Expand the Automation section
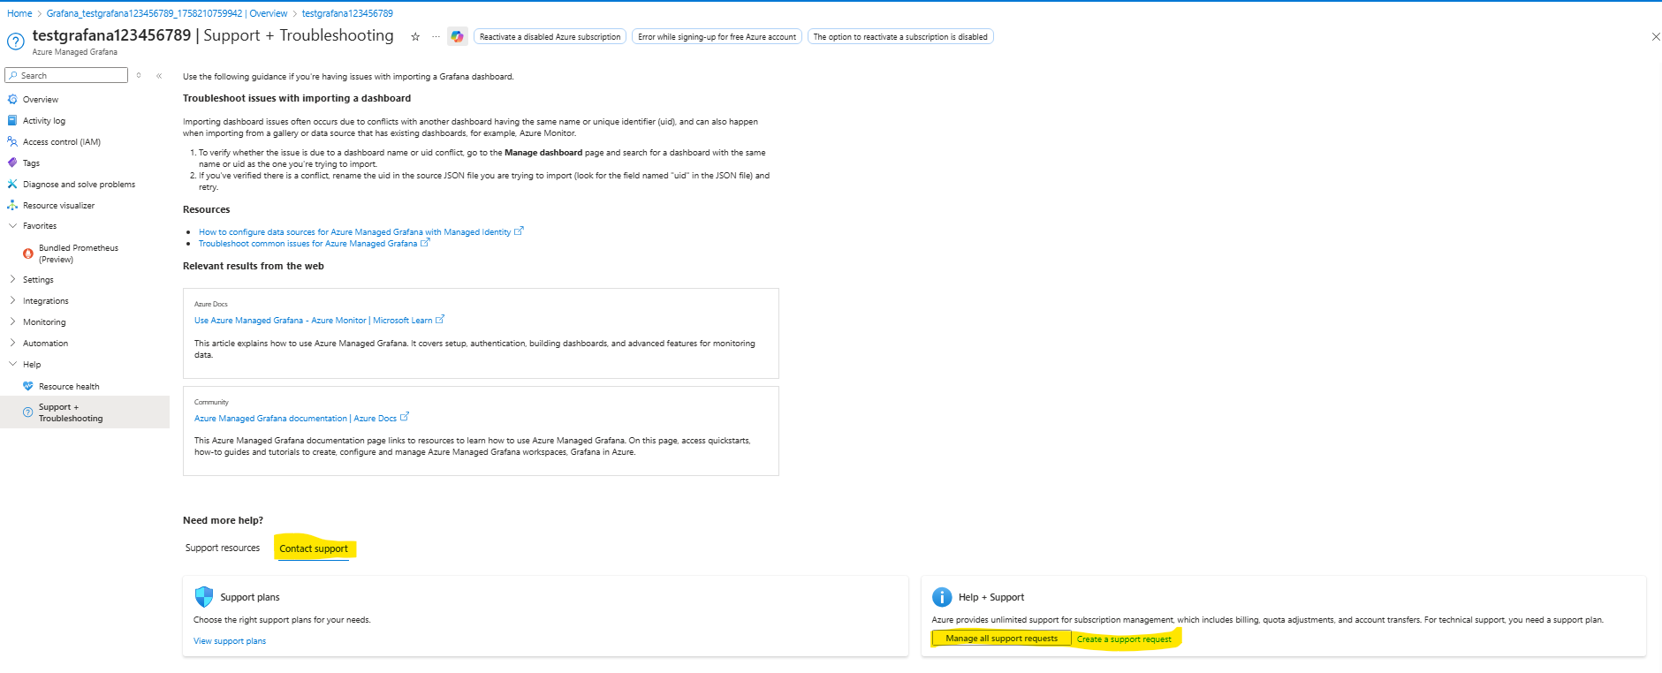Viewport: 1662px width, 673px height. (x=12, y=344)
